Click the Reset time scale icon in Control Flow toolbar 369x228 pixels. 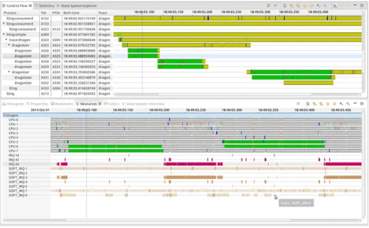[285, 6]
